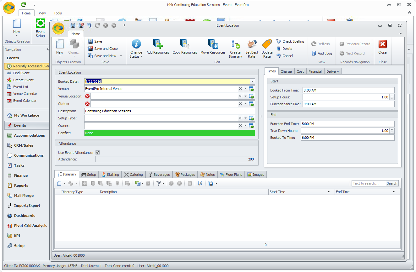Expand the Status dropdown arrow
This screenshot has height=272, width=416.
[245, 104]
